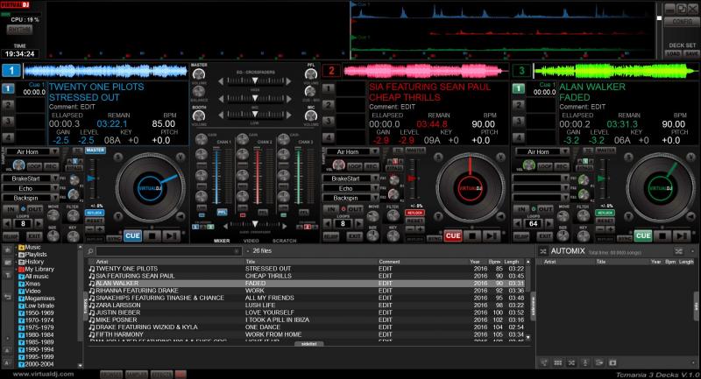Toggle KEYLOCK on deck 1
Viewport: 701px width, 379px height.
(95, 213)
